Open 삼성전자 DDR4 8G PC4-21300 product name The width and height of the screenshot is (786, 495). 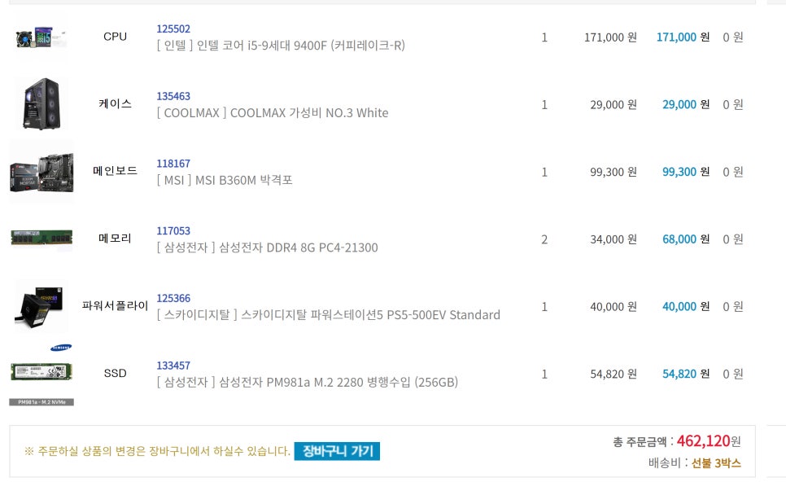click(267, 247)
